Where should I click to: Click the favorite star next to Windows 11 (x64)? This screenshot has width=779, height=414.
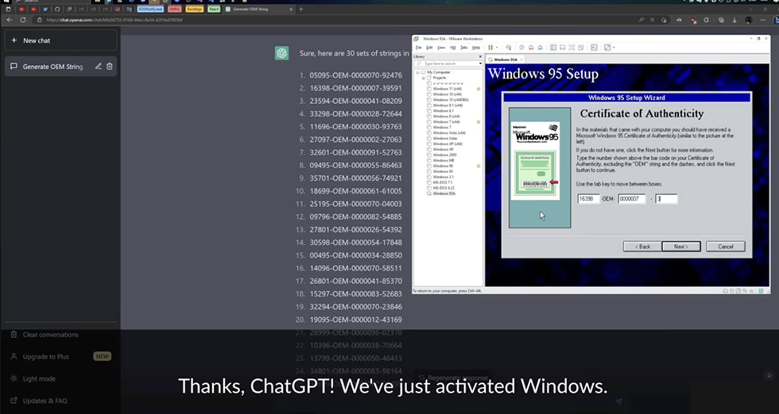point(478,89)
